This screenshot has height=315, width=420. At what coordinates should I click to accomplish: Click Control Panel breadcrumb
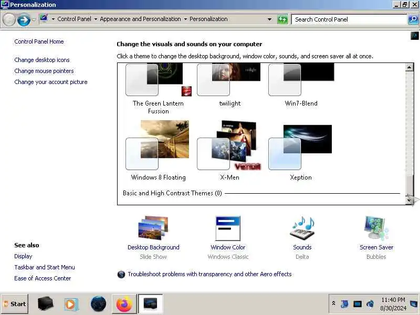(x=74, y=19)
